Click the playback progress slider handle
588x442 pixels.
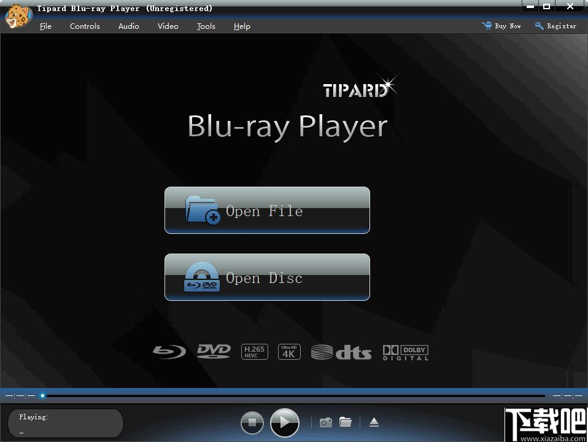(43, 395)
